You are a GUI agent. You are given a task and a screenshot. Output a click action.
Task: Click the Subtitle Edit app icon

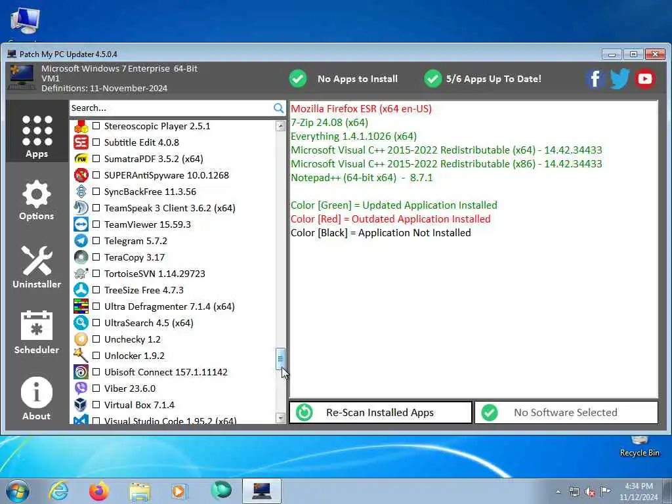(81, 142)
